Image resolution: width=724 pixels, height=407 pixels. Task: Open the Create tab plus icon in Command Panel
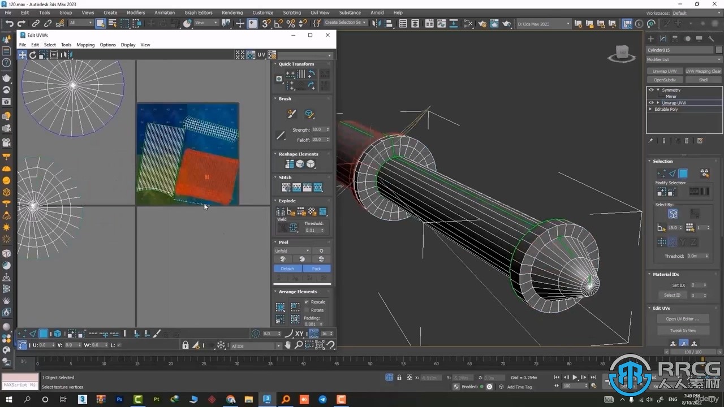[651, 38]
